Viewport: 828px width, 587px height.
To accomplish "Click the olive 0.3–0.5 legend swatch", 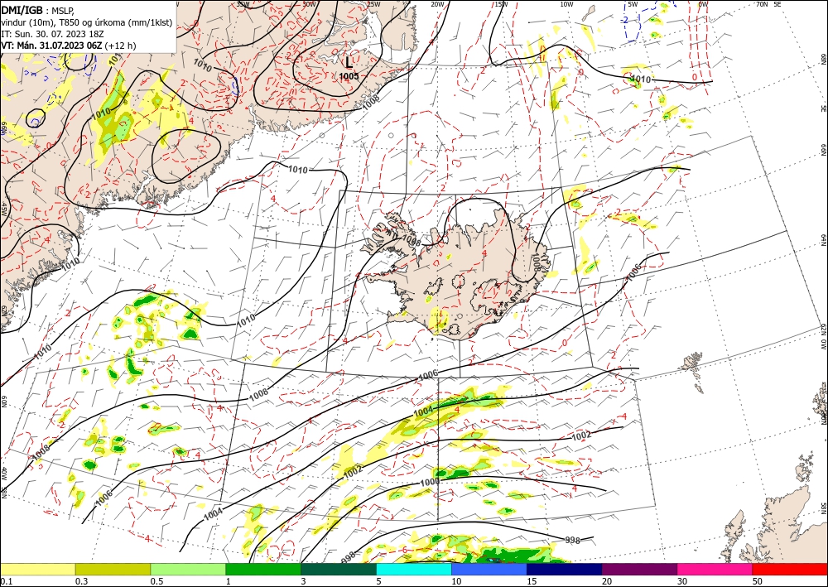I will (x=113, y=569).
